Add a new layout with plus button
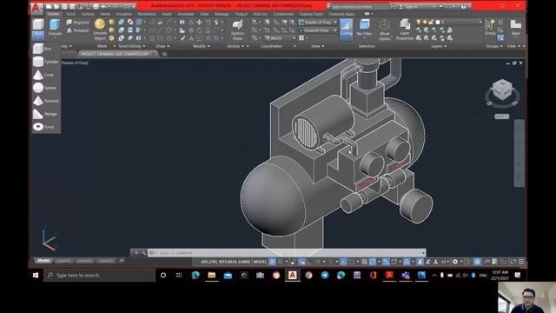Screen dimensions: 556x313 [x=122, y=261]
